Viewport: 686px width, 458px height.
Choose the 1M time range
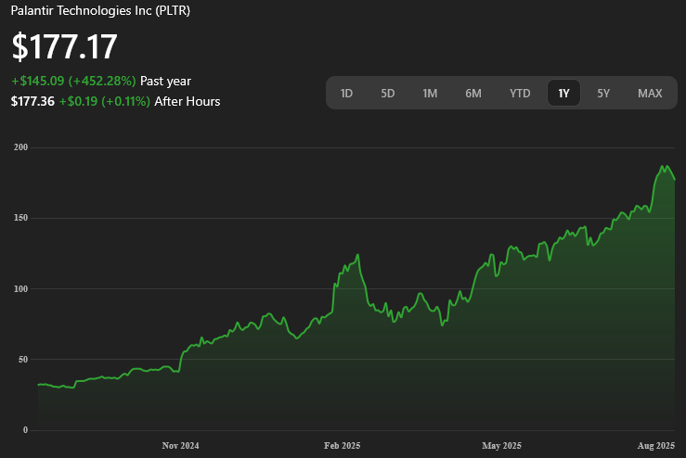click(x=430, y=93)
